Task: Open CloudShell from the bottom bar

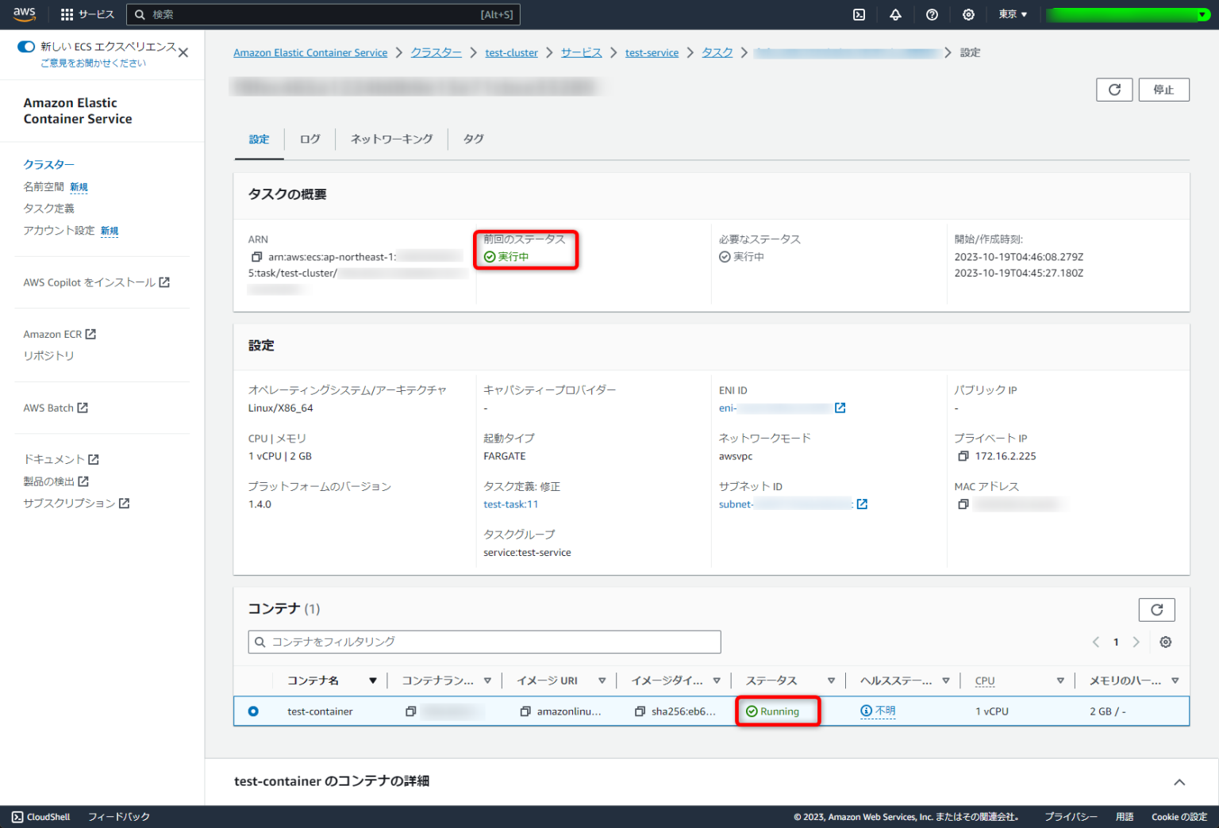Action: pos(40,816)
